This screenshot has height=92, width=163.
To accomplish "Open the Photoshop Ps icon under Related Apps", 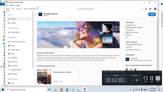I will 127,59.
